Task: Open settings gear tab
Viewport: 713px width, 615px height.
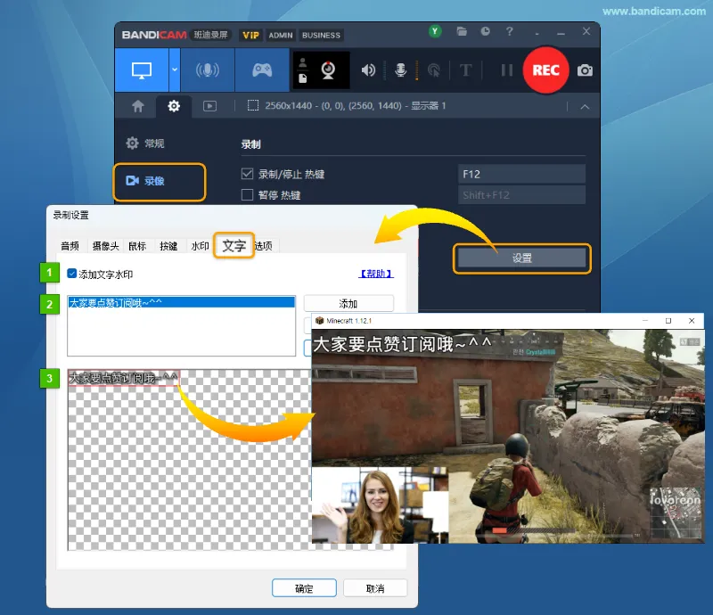Action: [x=174, y=106]
